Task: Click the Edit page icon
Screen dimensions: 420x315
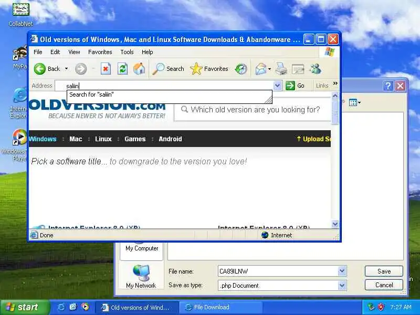Action: 298,69
